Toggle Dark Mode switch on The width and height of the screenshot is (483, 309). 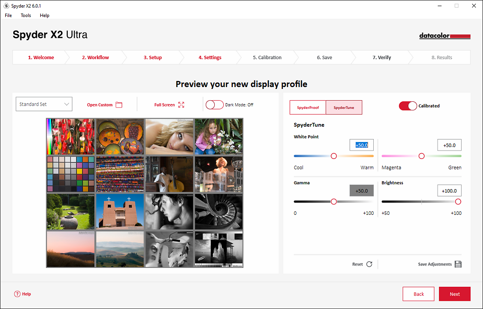point(214,105)
